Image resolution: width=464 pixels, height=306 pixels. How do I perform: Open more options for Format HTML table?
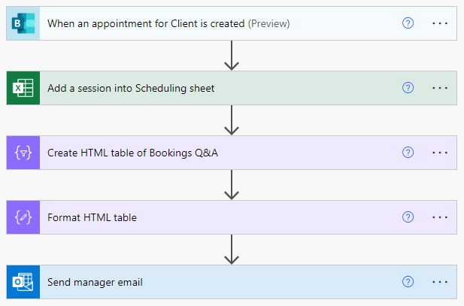[x=440, y=217]
